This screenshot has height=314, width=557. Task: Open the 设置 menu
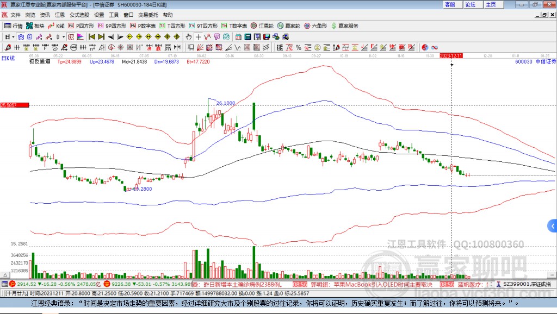pyautogui.click(x=99, y=15)
